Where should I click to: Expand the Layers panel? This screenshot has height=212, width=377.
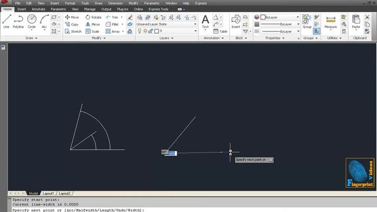click(166, 38)
